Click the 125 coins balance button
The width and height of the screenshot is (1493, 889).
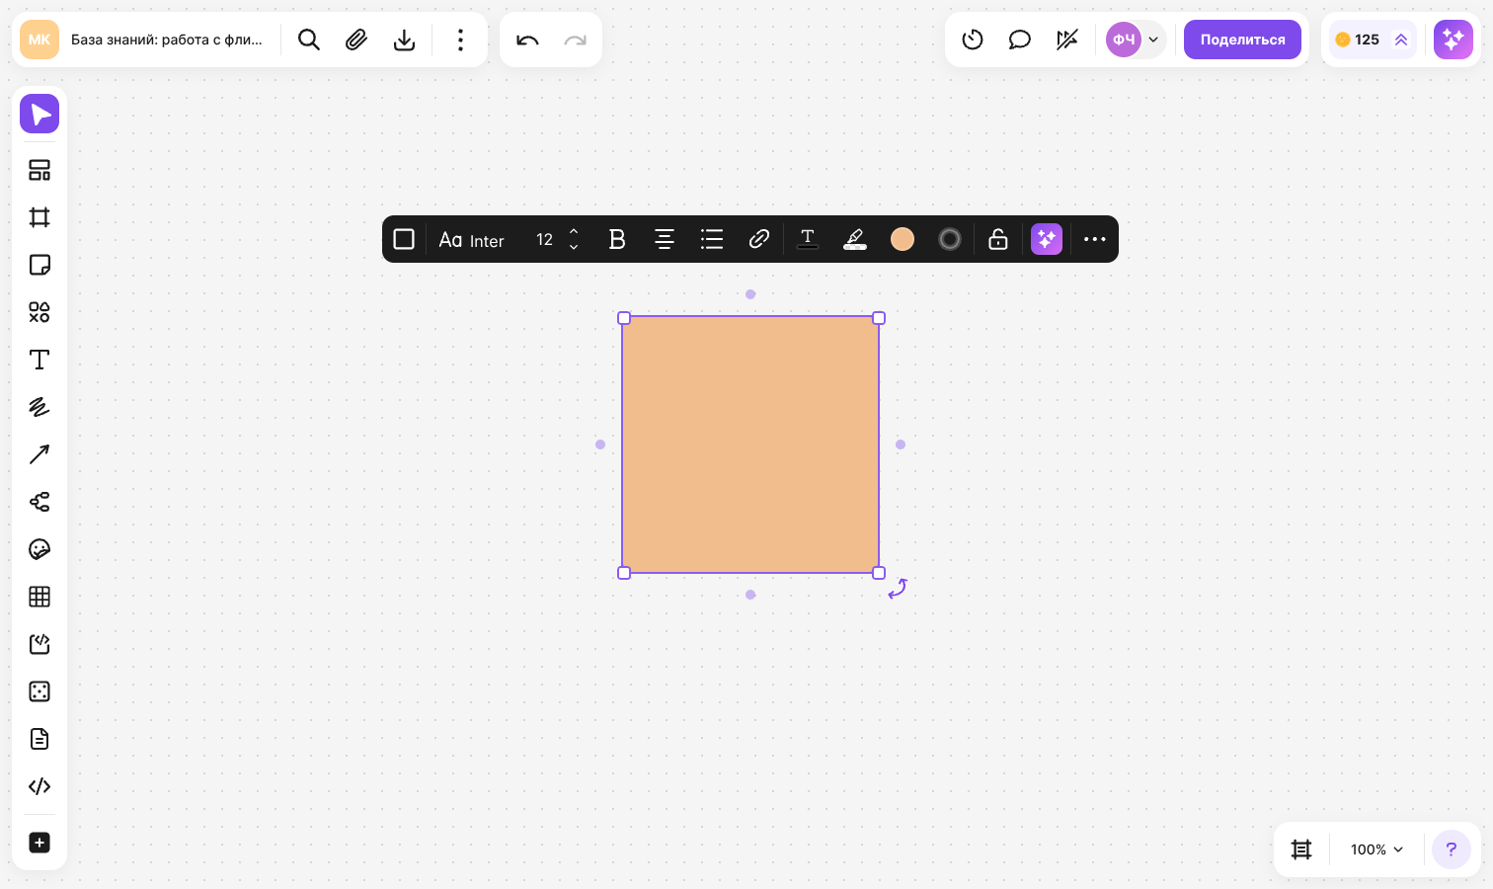pos(1373,40)
